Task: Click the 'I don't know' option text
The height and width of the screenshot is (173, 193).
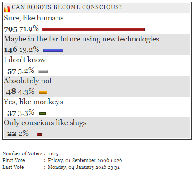Action: pos(25,60)
